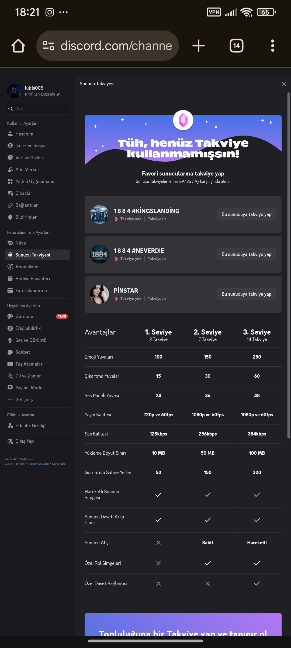Click the boost gem icon at banner top
The image size is (291, 648).
[x=183, y=120]
